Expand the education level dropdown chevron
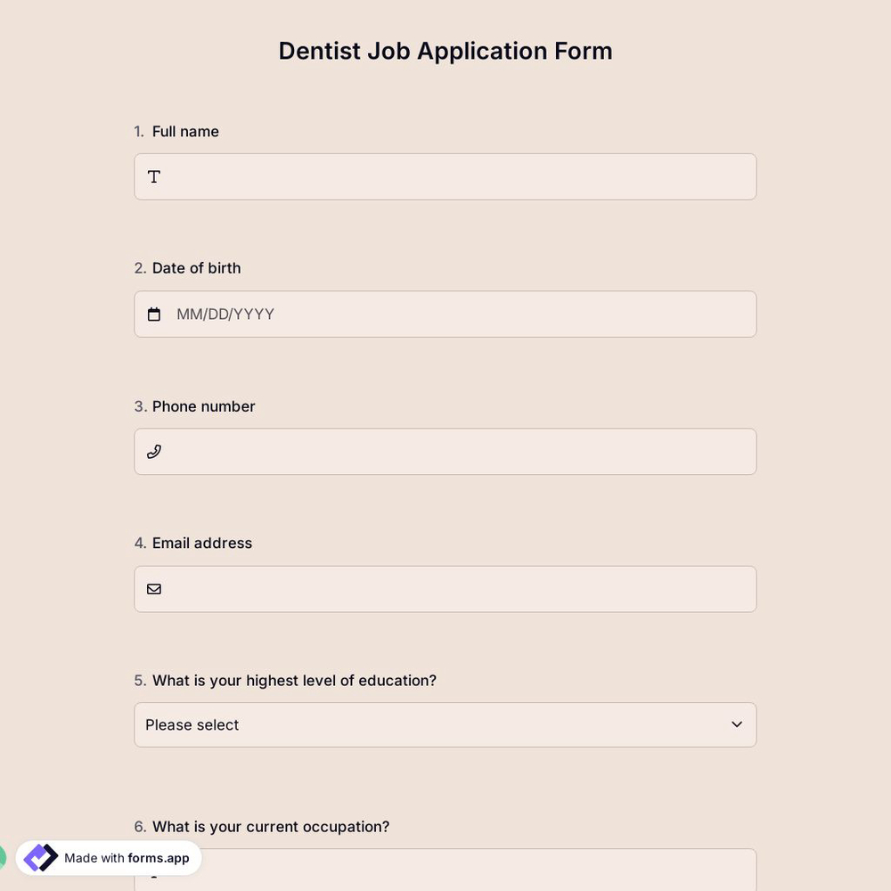Screen dimensions: 891x891 click(x=736, y=724)
